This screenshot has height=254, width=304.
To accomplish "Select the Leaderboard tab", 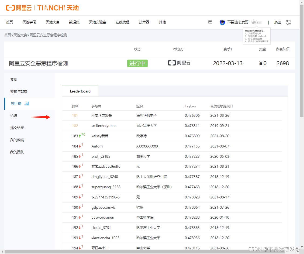I will tap(80, 91).
